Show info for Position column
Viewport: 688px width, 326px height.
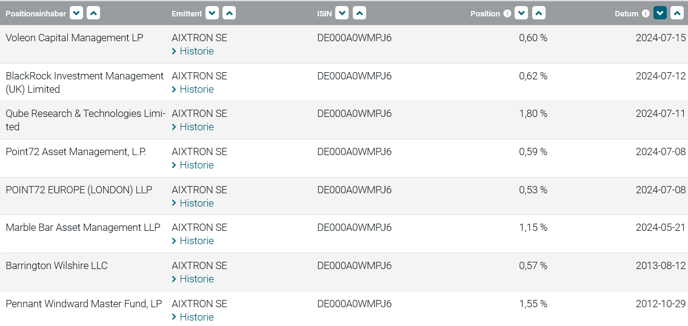pyautogui.click(x=507, y=13)
